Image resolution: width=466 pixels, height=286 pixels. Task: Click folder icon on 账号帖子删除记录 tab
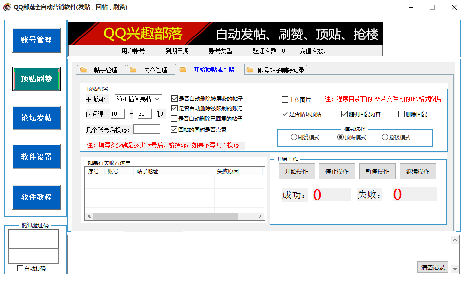point(250,70)
